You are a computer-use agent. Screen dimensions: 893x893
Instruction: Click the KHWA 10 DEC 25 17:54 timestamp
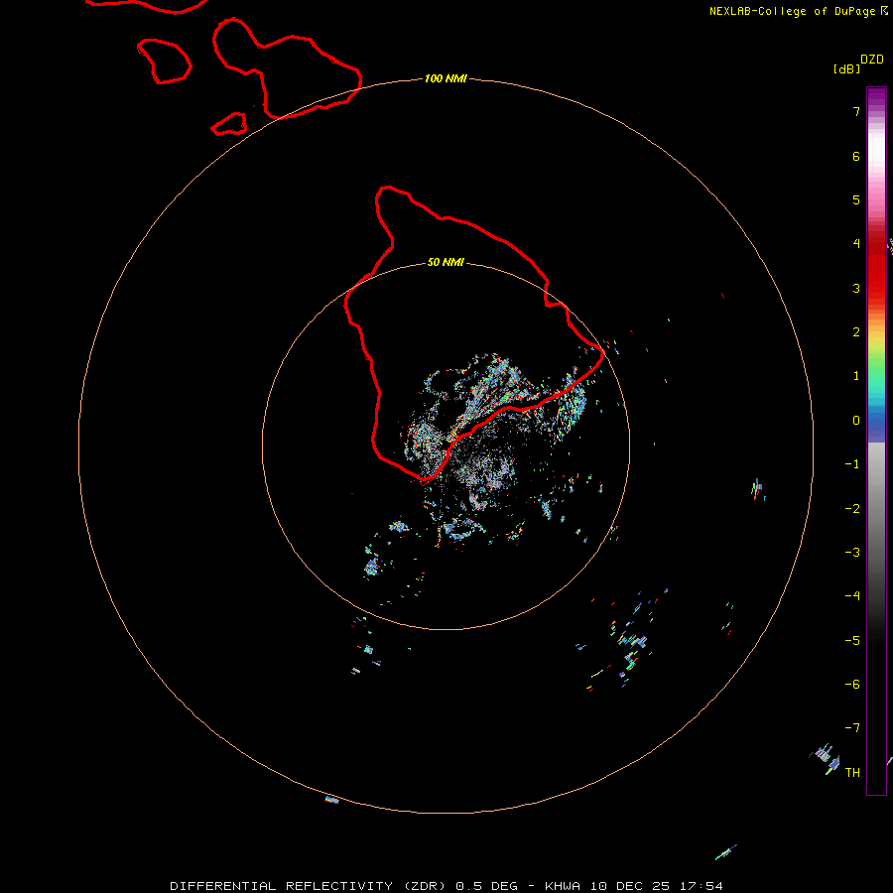[x=634, y=886]
